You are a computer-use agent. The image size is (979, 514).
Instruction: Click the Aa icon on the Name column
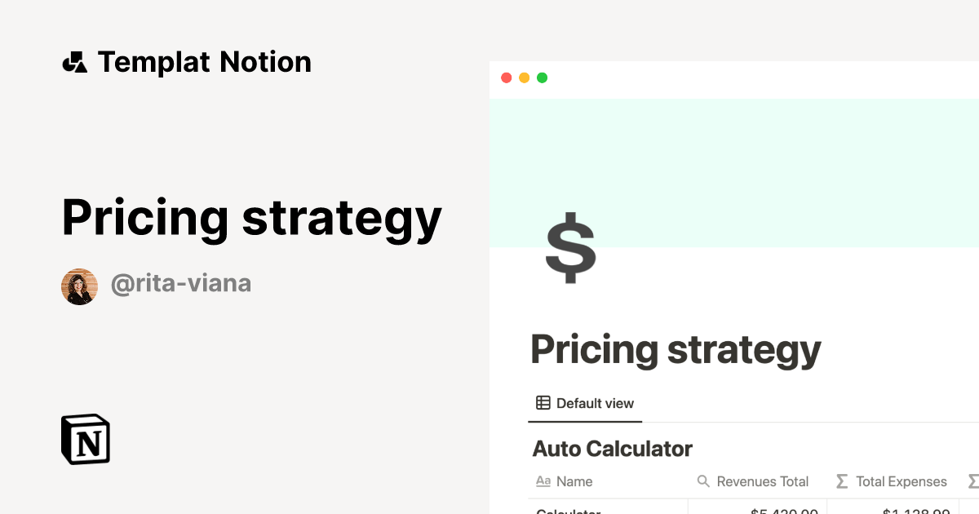pyautogui.click(x=543, y=481)
